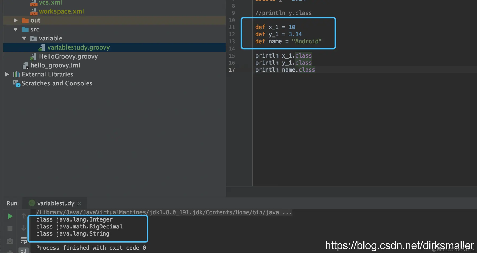Click the down stack trace arrow
This screenshot has height=254, width=477.
[x=24, y=228]
